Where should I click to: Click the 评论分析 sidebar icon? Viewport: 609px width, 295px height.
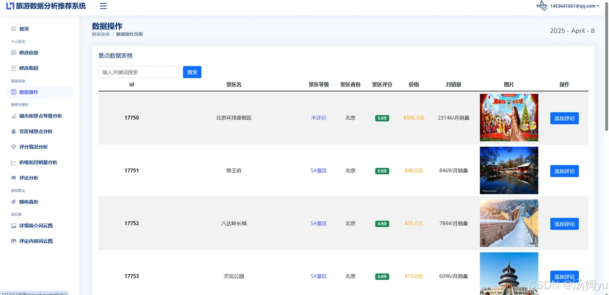(x=13, y=178)
